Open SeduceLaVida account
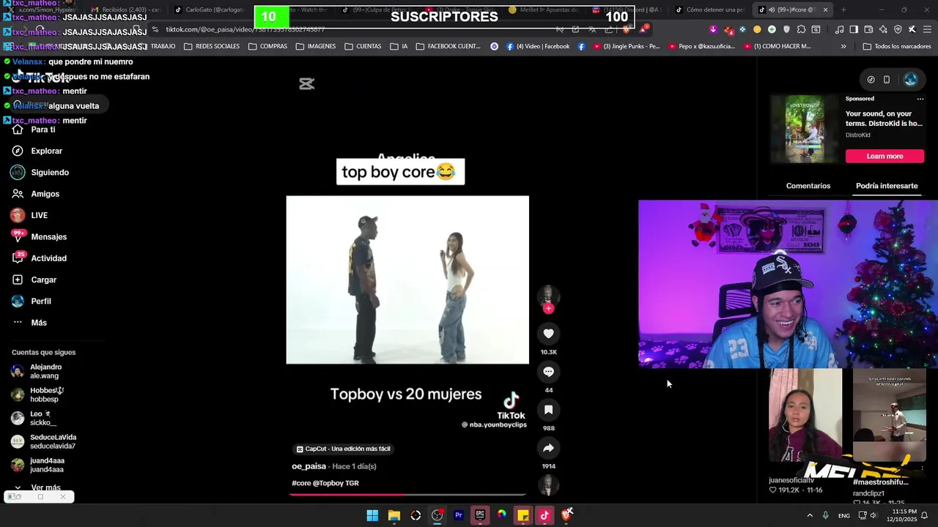Image resolution: width=938 pixels, height=527 pixels. click(x=44, y=441)
